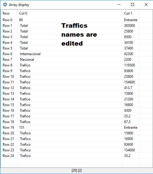This screenshot has height=174, width=153.
Task: Select the Row 6 Internacional entry
Action: [x=76, y=54]
